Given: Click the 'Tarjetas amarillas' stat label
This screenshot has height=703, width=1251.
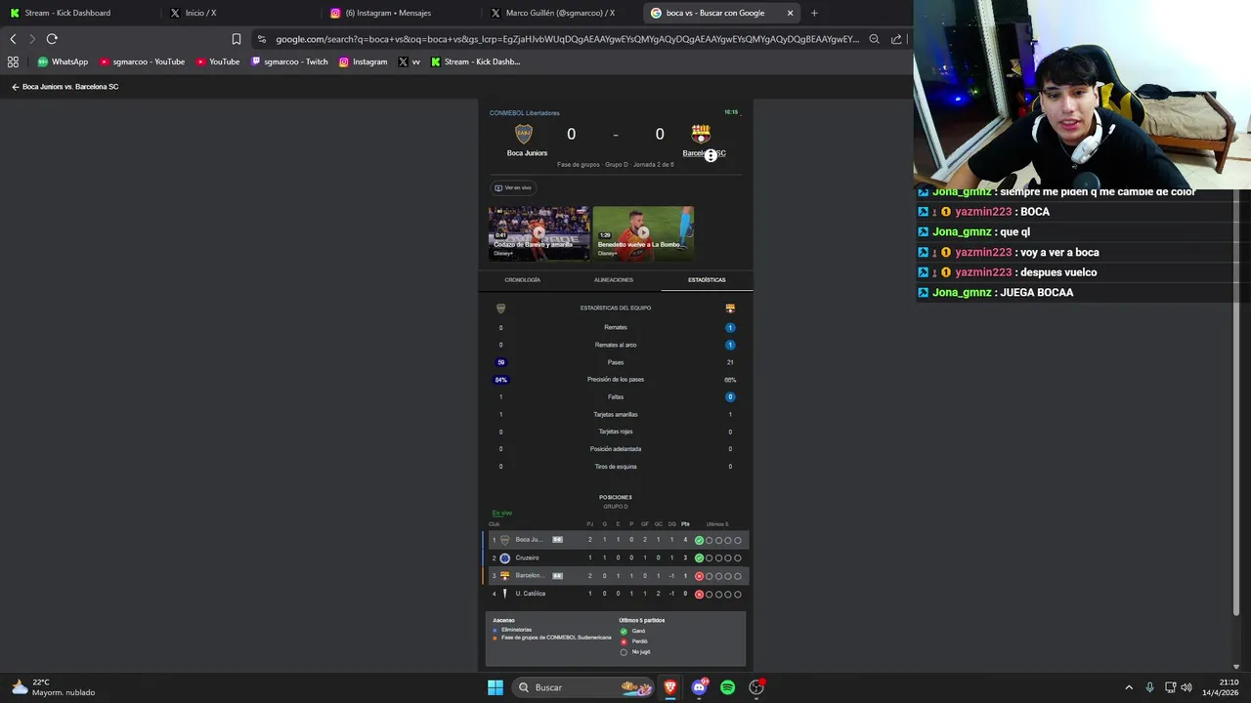Looking at the screenshot, I should [x=616, y=415].
